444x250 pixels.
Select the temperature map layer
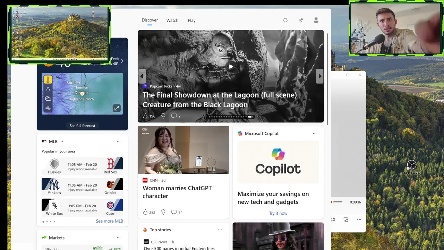click(x=48, y=80)
